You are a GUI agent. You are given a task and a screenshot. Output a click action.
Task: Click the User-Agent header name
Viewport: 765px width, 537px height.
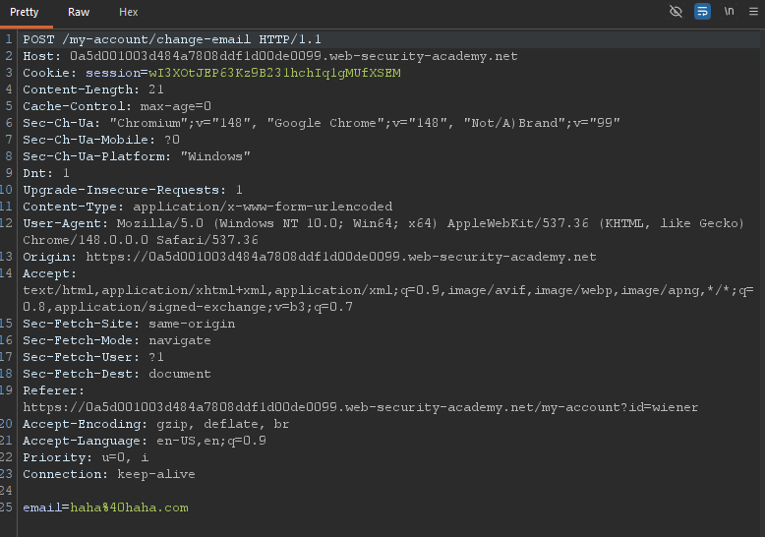(x=65, y=223)
